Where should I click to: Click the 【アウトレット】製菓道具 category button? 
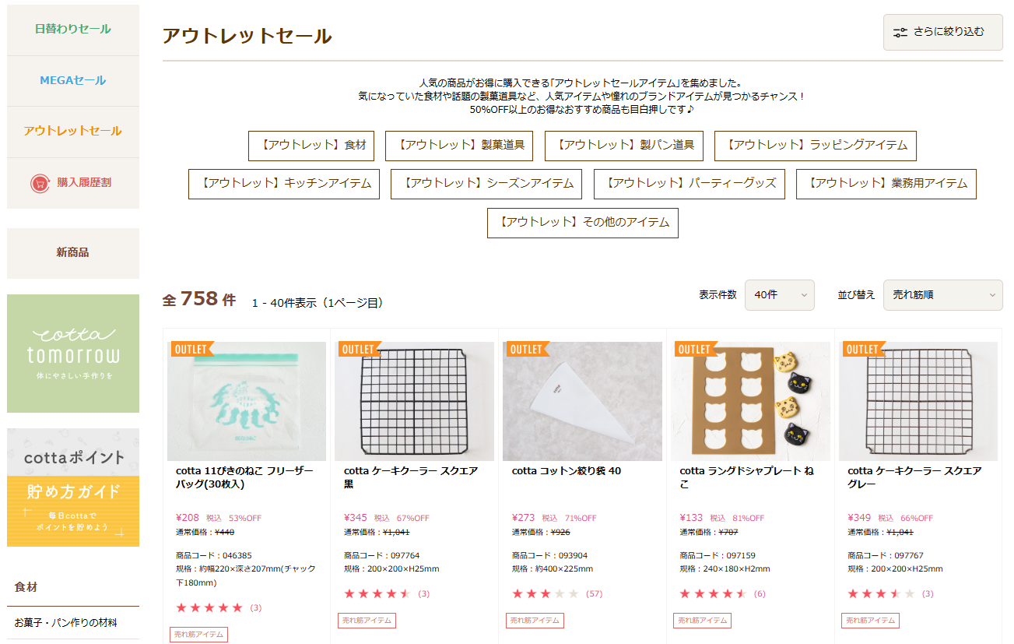click(x=459, y=146)
